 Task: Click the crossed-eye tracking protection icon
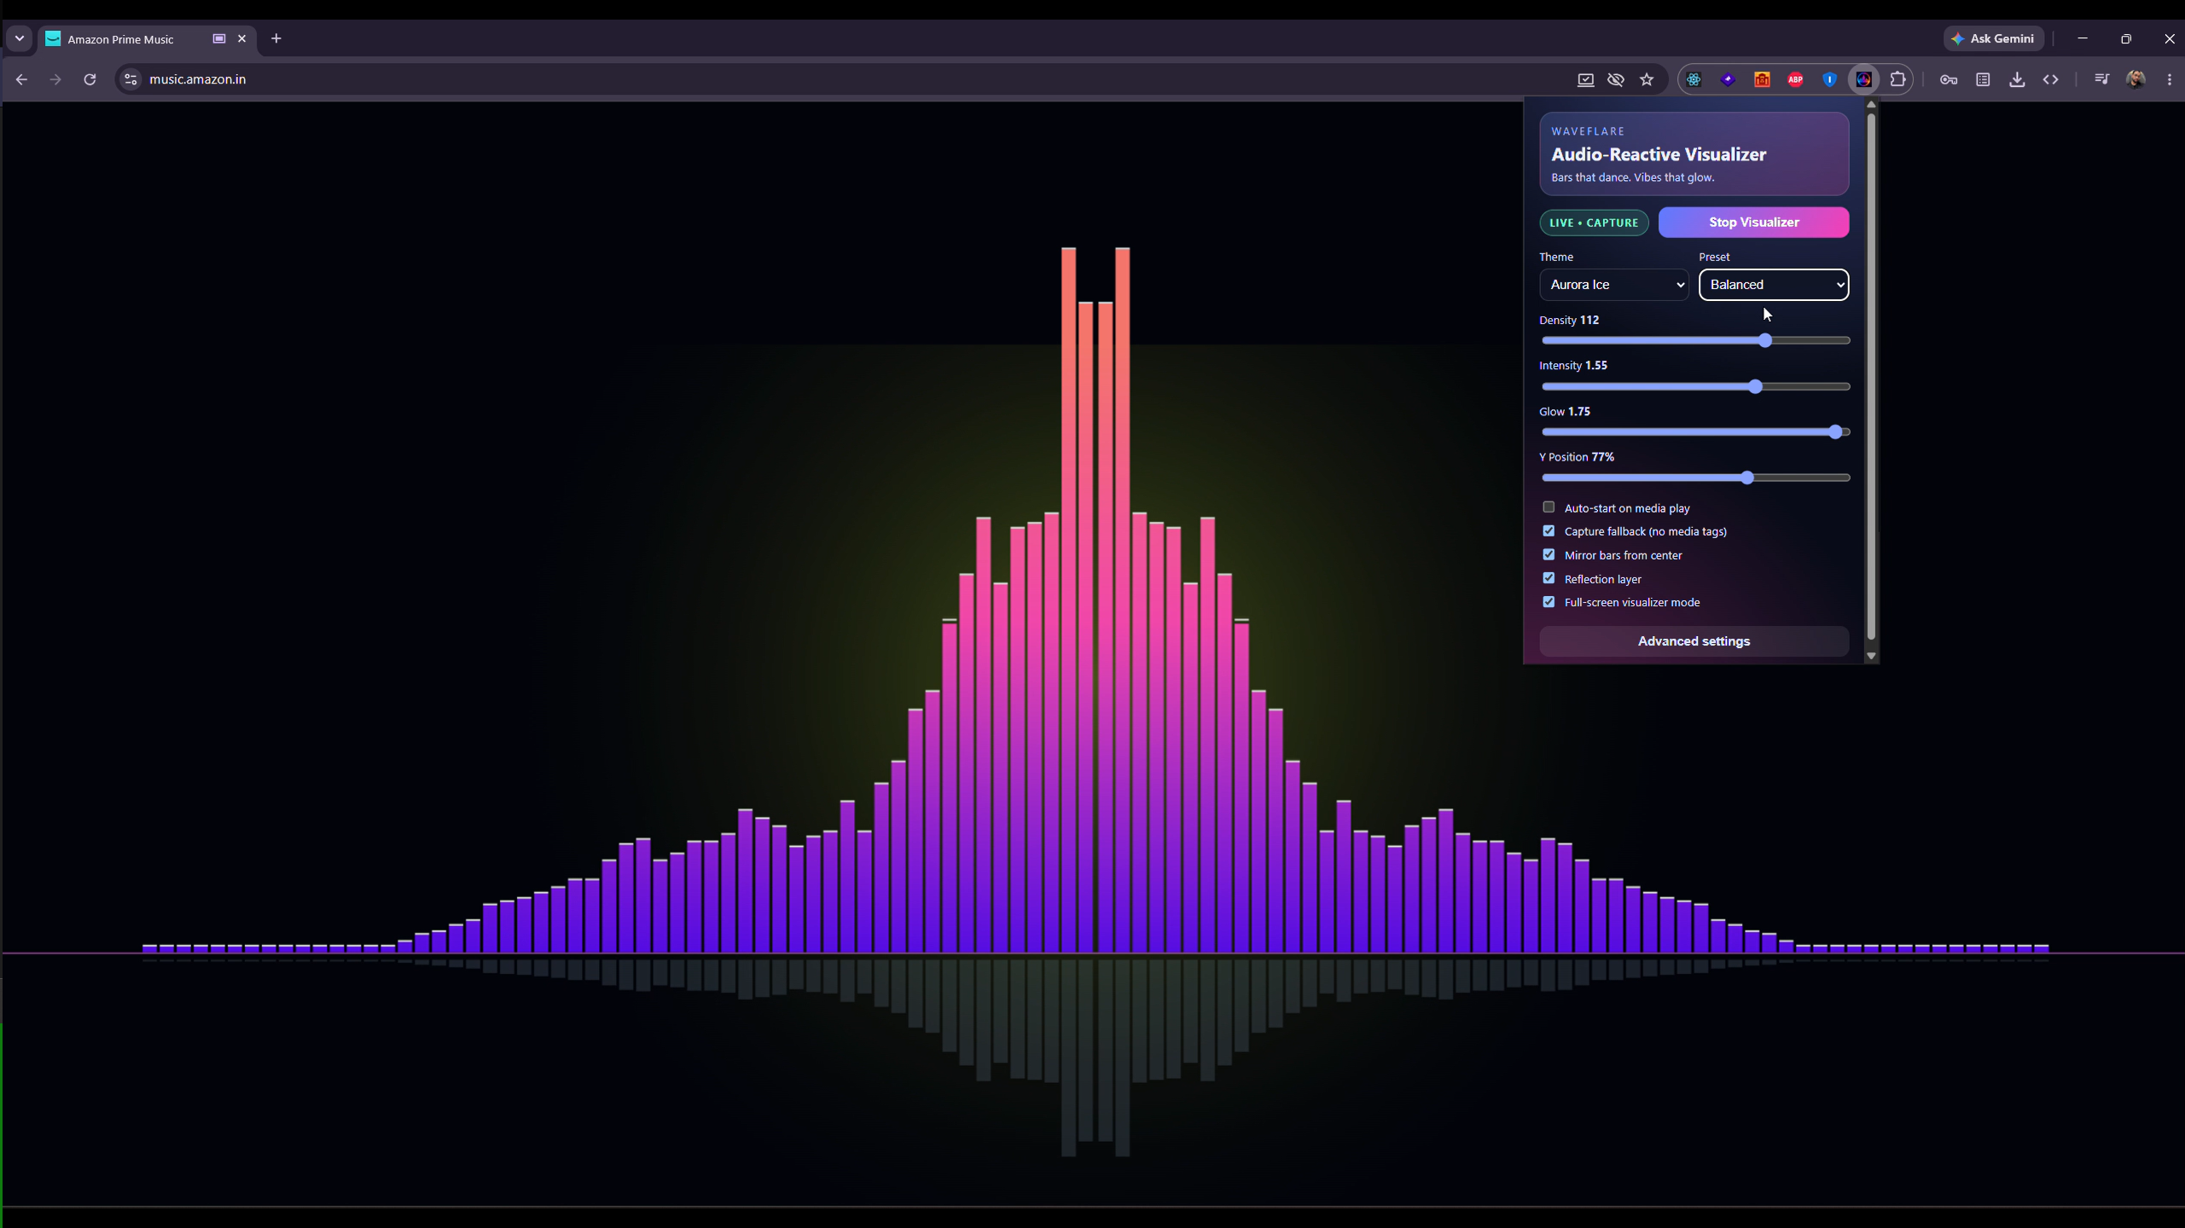(1616, 79)
